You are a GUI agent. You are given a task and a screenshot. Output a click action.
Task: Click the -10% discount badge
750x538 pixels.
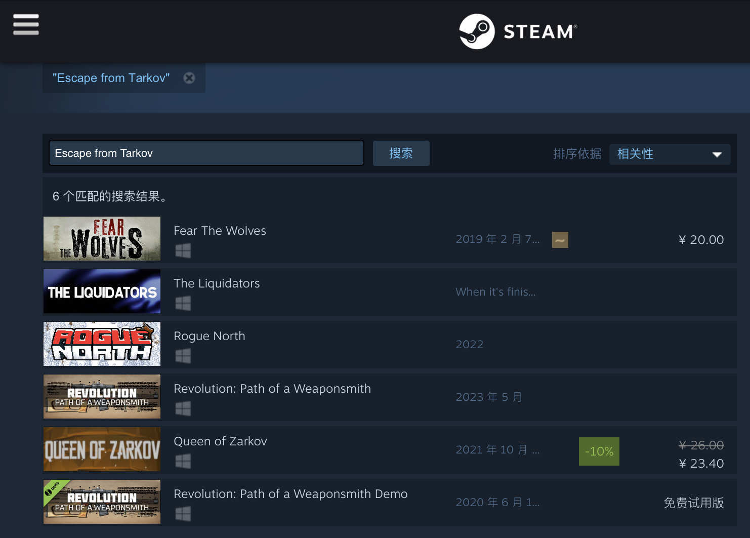599,451
